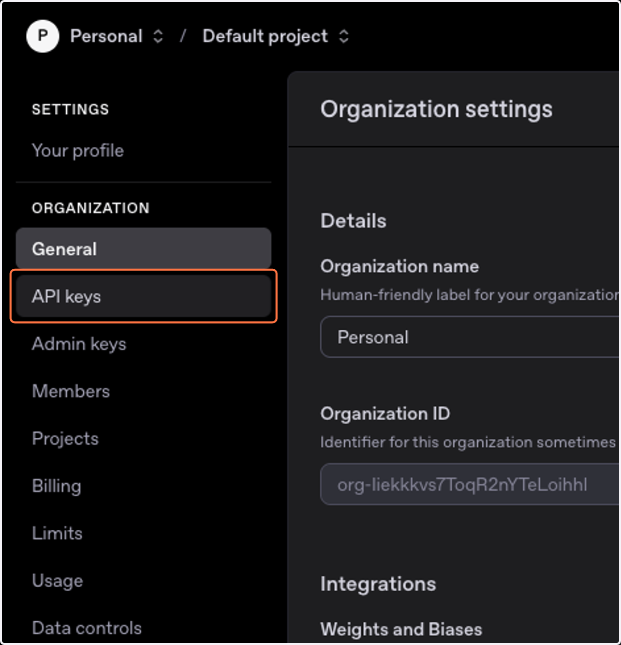Select General in the Organization section

tap(143, 249)
